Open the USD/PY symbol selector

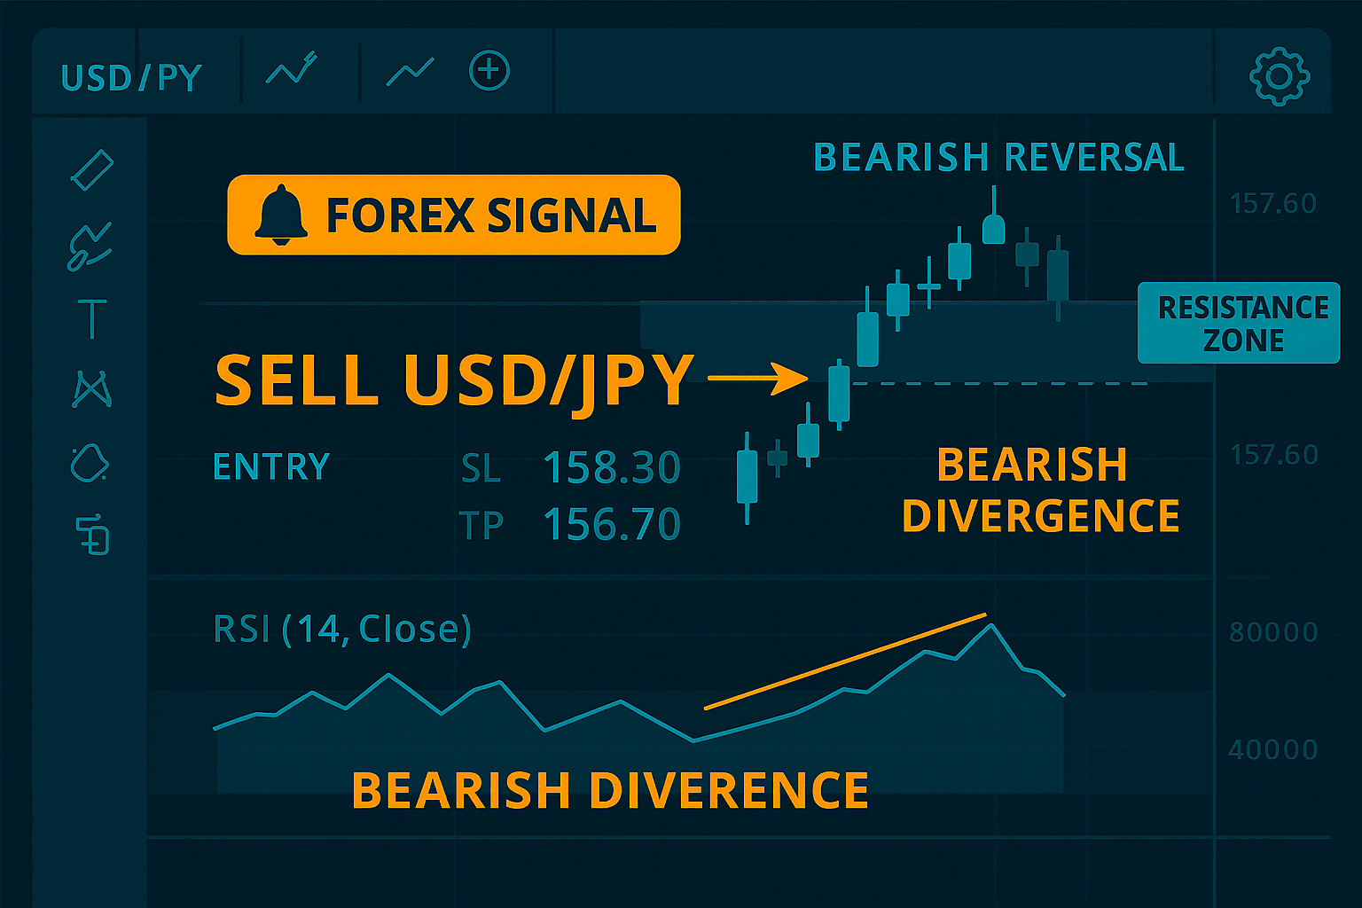tap(131, 78)
